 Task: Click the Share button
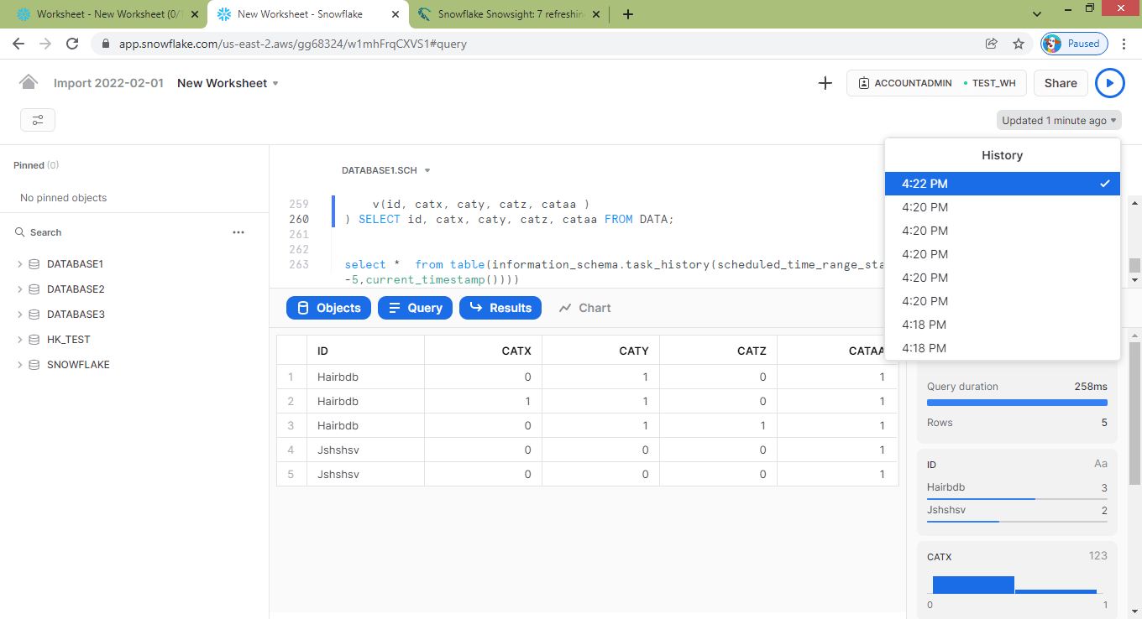click(x=1061, y=83)
